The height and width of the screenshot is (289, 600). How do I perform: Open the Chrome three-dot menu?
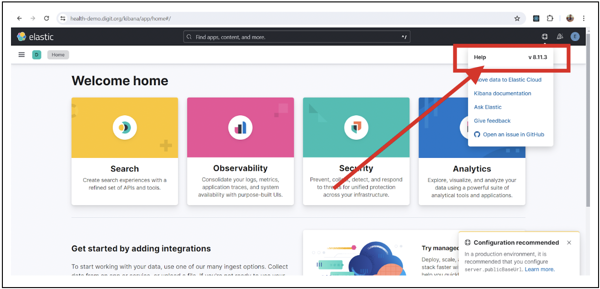click(584, 18)
